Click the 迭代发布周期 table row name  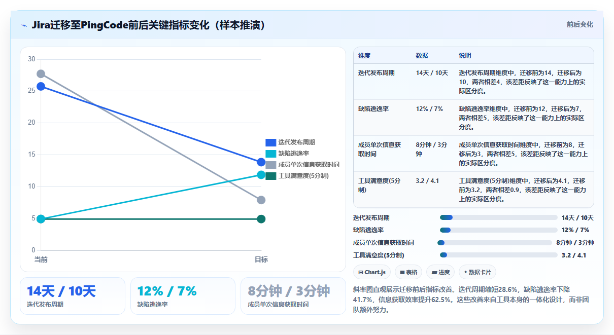tap(377, 73)
